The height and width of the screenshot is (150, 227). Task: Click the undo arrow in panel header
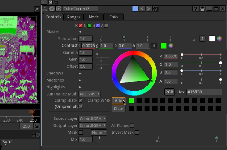[142, 9]
